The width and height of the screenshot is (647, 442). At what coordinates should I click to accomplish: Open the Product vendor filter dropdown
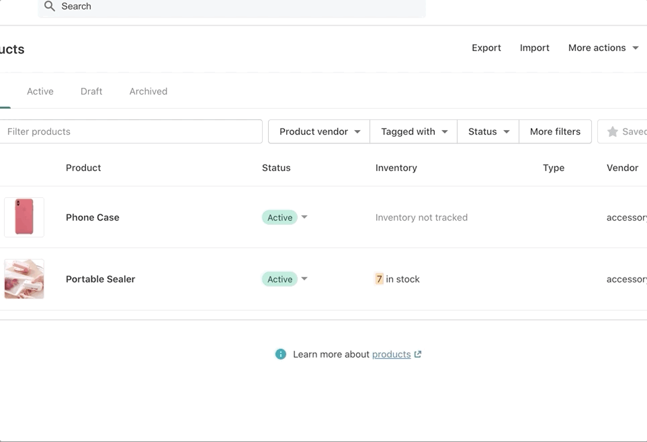(318, 131)
